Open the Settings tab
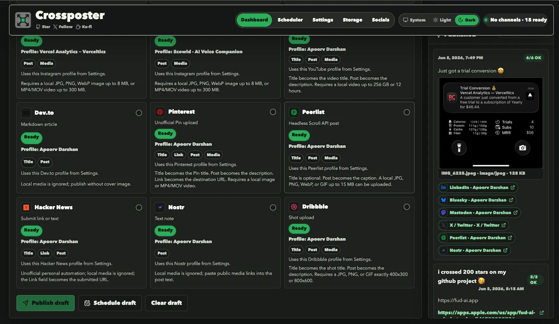This screenshot has height=324, width=559. [322, 20]
